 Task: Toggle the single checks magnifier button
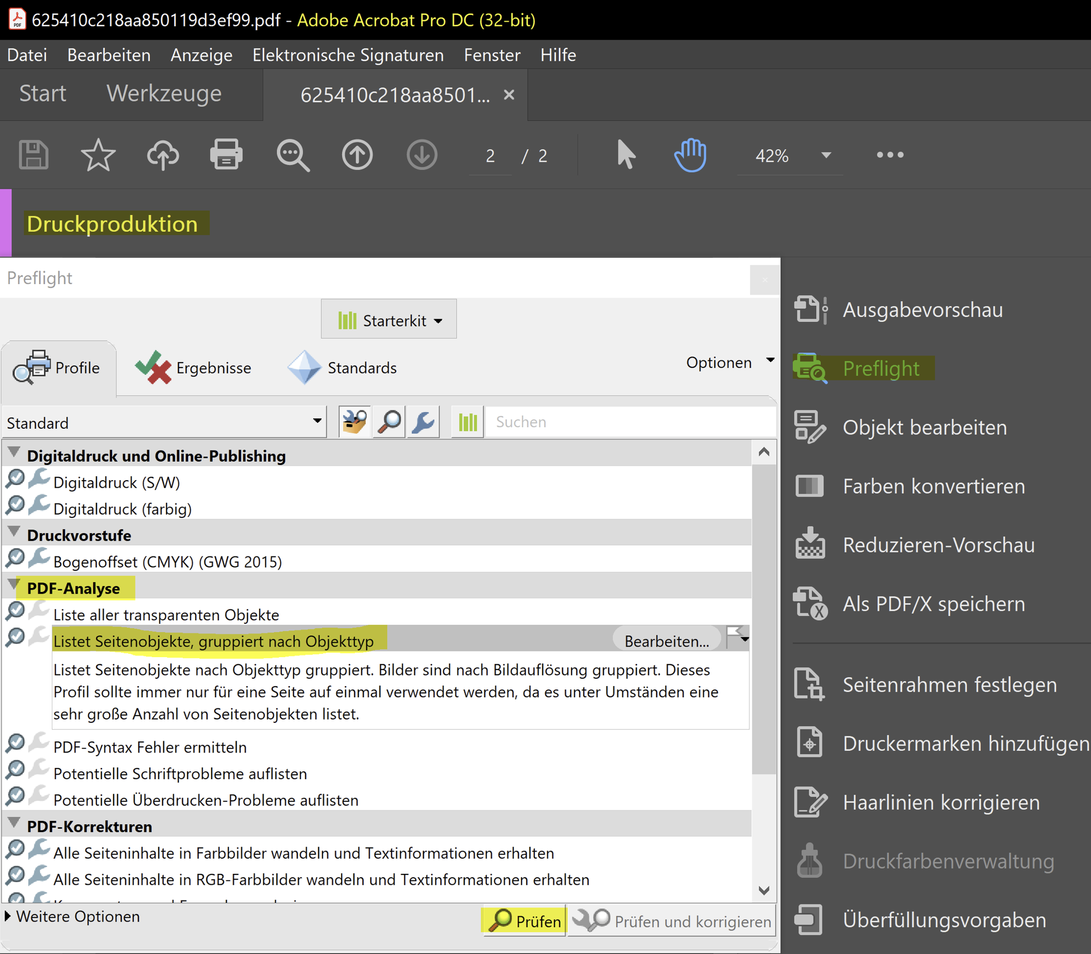(389, 422)
